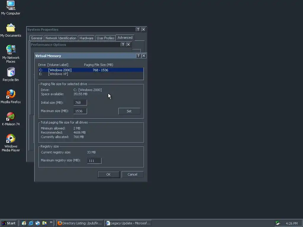Select the Windows Media Player shortcut

pyautogui.click(x=11, y=143)
